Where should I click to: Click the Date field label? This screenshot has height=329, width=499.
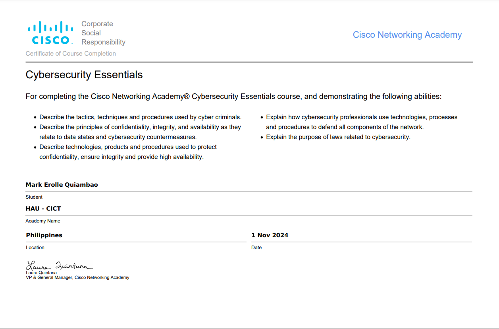point(256,248)
